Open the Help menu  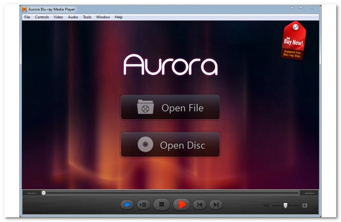point(118,17)
